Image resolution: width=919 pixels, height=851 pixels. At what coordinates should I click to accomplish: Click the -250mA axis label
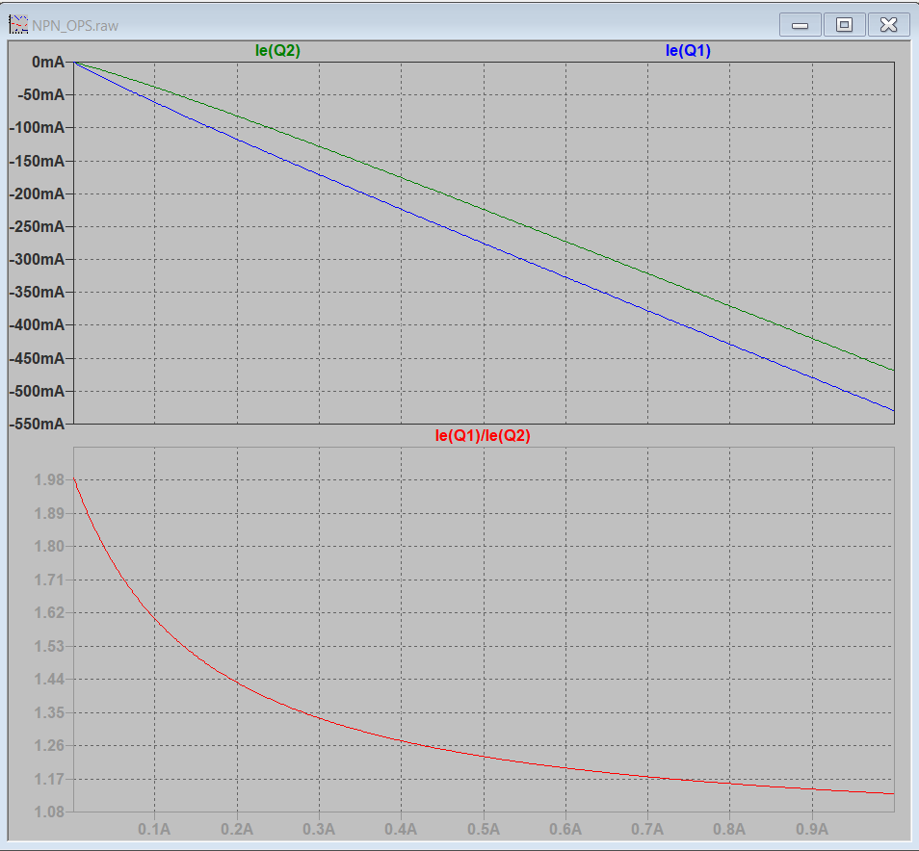tap(37, 226)
